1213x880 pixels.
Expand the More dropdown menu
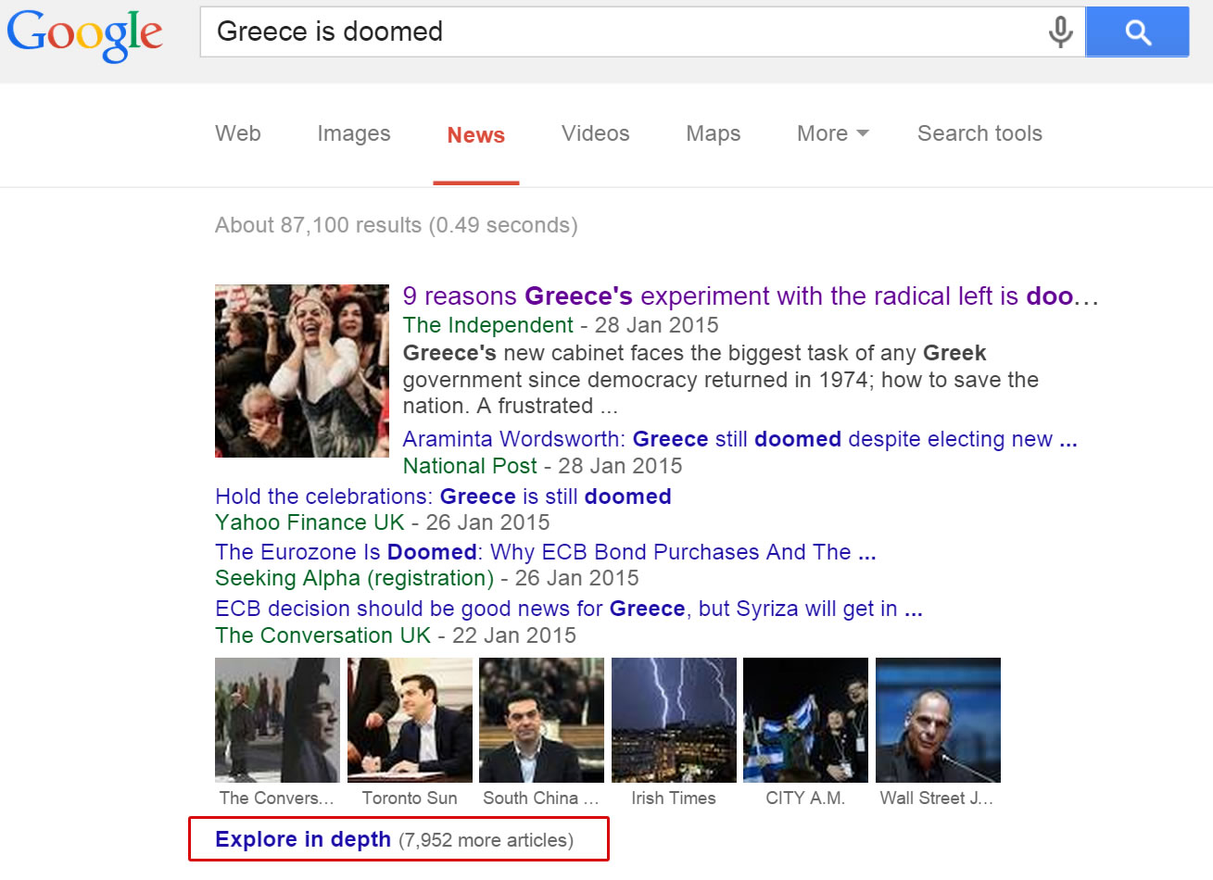pyautogui.click(x=832, y=133)
